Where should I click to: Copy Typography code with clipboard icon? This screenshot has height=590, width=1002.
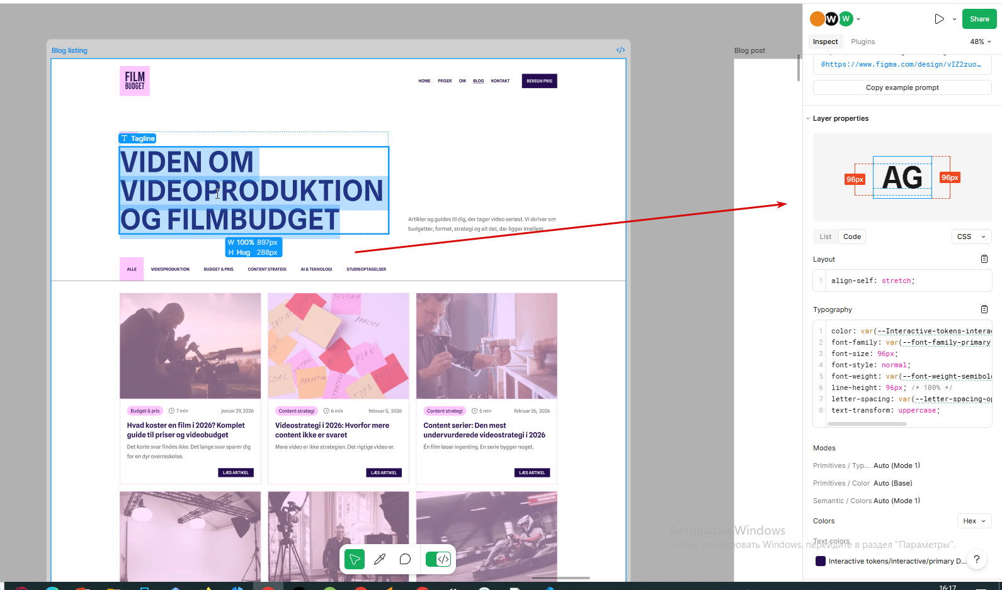point(984,309)
